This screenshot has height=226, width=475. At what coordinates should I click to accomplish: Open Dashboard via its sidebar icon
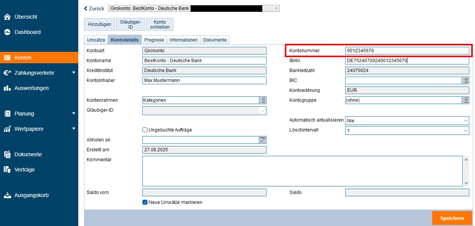coord(7,32)
